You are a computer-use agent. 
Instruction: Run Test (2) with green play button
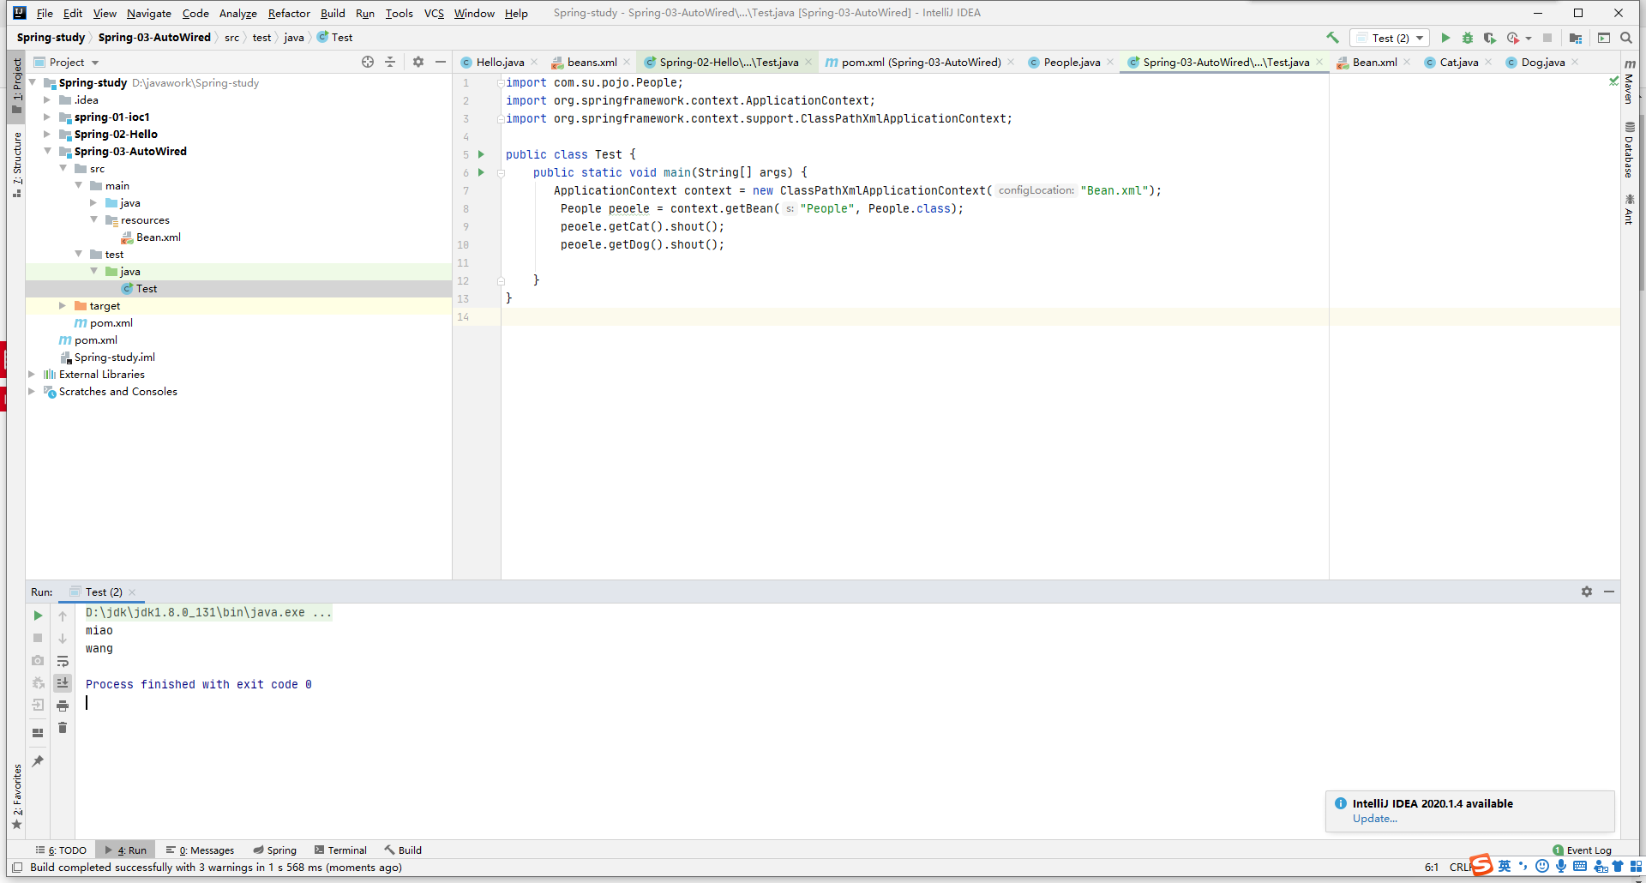point(1445,38)
